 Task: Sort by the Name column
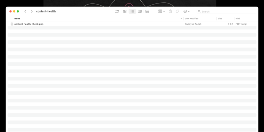click(17, 18)
